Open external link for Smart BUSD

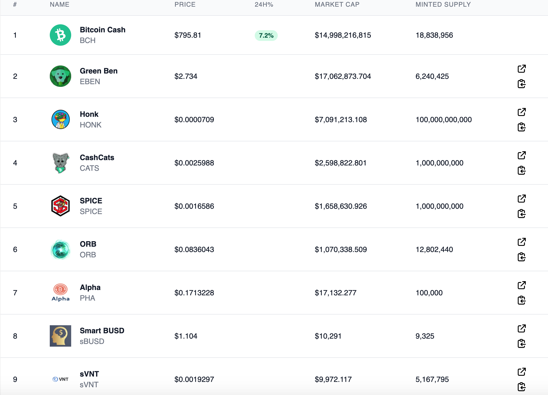(522, 328)
